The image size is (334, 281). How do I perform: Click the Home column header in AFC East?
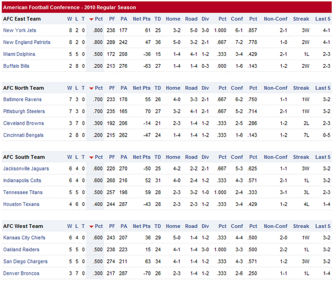pyautogui.click(x=173, y=19)
